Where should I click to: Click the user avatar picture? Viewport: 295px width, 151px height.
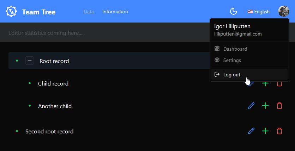[x=284, y=11]
